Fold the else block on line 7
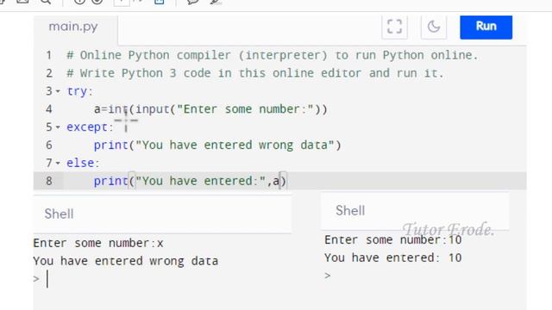Screen dimensions: 552x310 pos(58,163)
